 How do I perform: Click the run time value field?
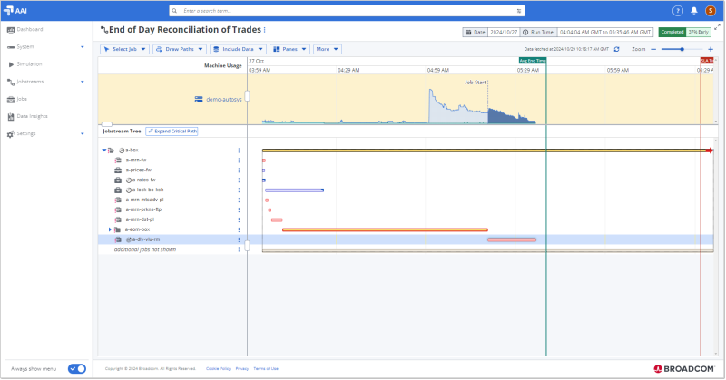pyautogui.click(x=604, y=32)
